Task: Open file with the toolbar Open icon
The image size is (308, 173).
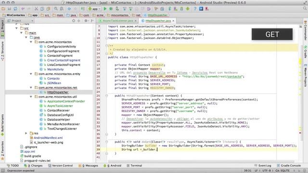Action: [x=3, y=9]
